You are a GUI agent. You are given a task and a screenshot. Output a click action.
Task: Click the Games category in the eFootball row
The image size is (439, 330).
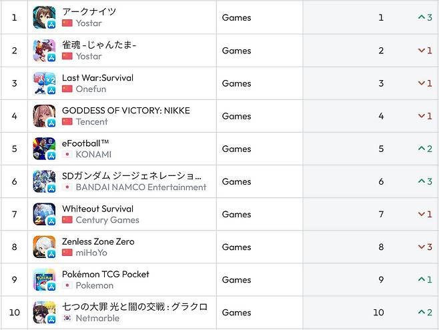236,149
